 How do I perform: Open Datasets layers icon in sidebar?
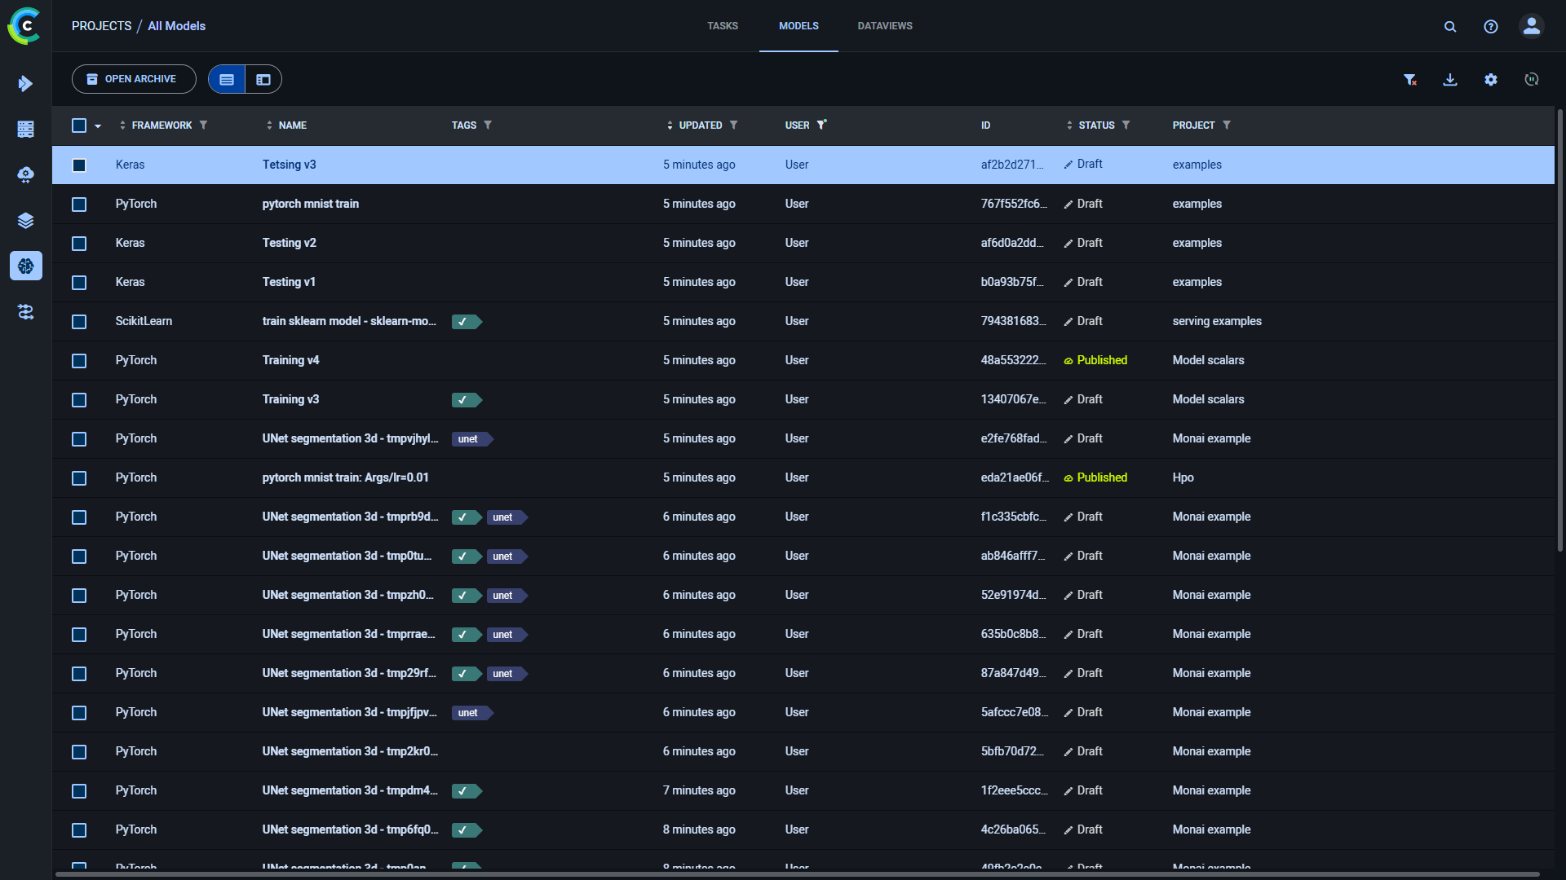point(26,221)
